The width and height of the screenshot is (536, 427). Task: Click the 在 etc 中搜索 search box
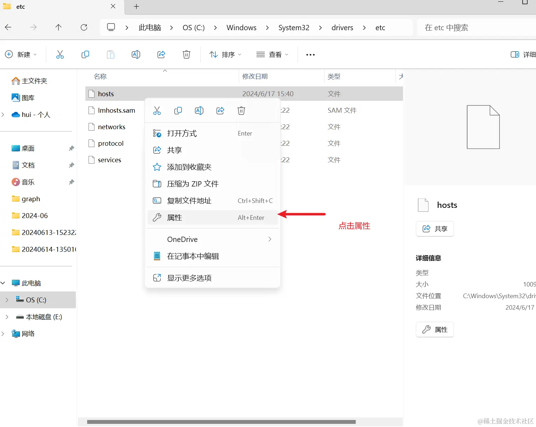pyautogui.click(x=477, y=27)
